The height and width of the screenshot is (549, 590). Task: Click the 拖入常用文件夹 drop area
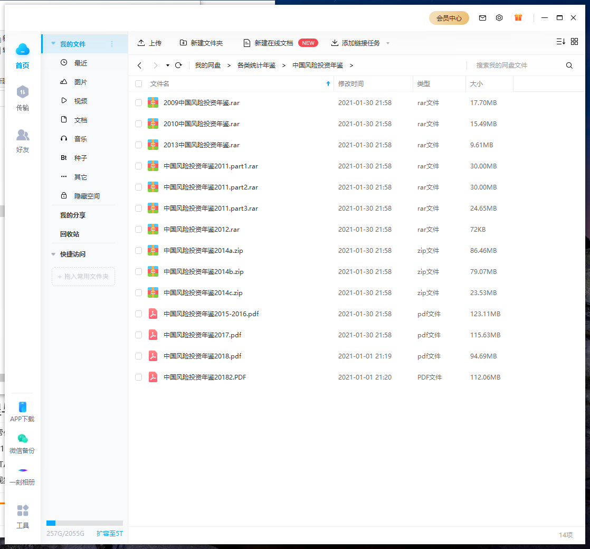click(x=83, y=277)
